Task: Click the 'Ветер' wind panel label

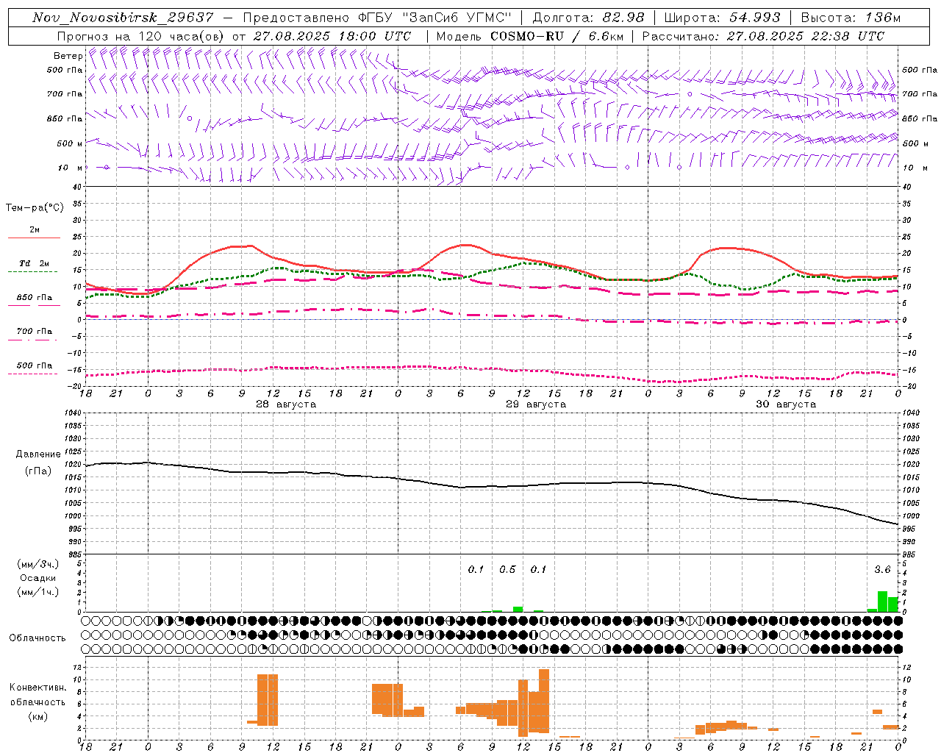Action: (68, 56)
